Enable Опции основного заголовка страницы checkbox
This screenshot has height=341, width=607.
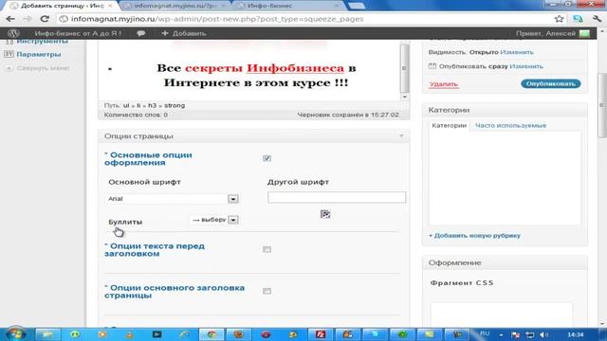pyautogui.click(x=267, y=291)
